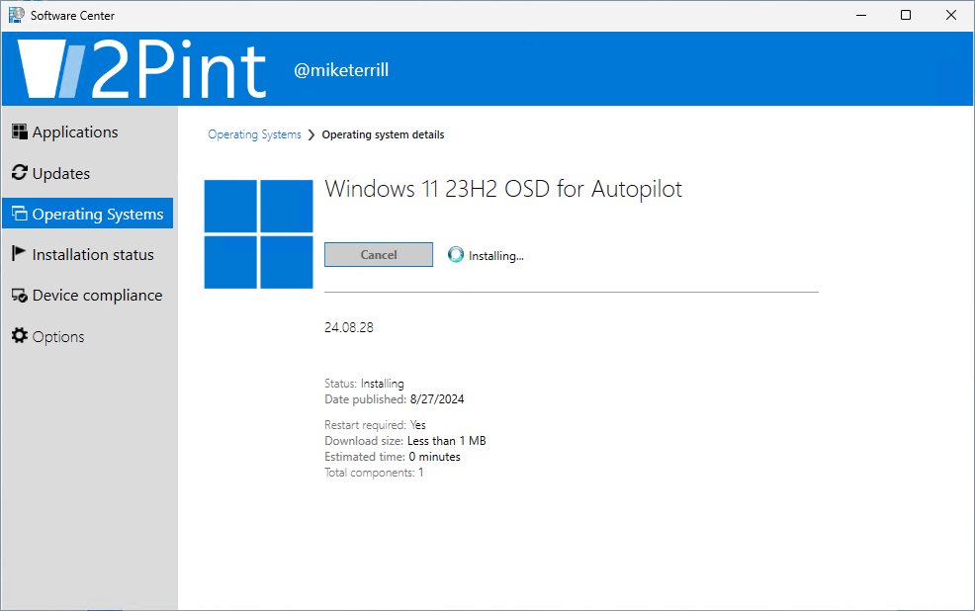Click the 'Installing...' status text
Viewport: 975px width, 611px height.
click(x=496, y=256)
